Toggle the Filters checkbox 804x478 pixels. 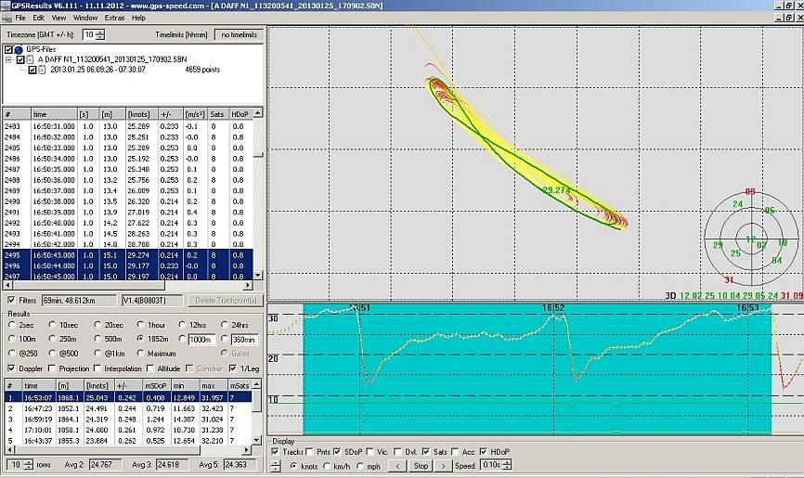coord(10,300)
